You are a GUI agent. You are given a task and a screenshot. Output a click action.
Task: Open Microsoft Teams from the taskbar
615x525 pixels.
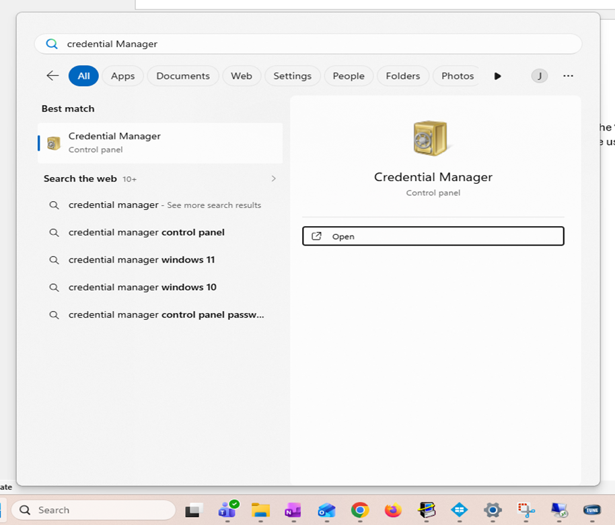point(227,510)
